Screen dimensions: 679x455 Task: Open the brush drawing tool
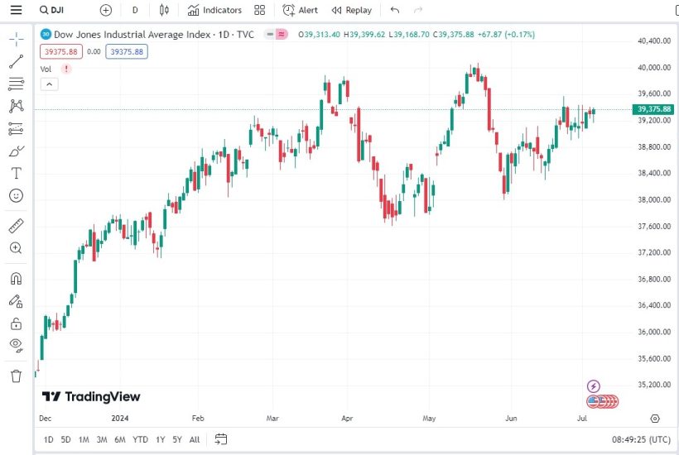pyautogui.click(x=16, y=151)
